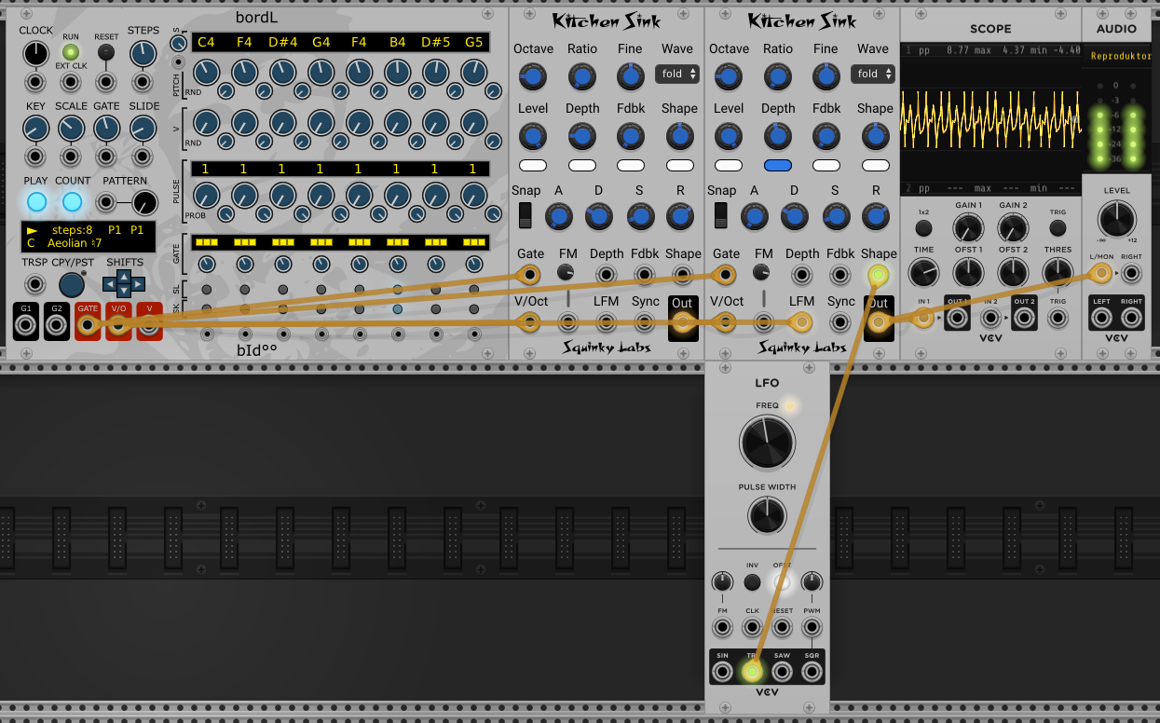Click the PULSE WIDTH knob on the LFO
Image resolution: width=1160 pixels, height=723 pixels.
point(767,514)
